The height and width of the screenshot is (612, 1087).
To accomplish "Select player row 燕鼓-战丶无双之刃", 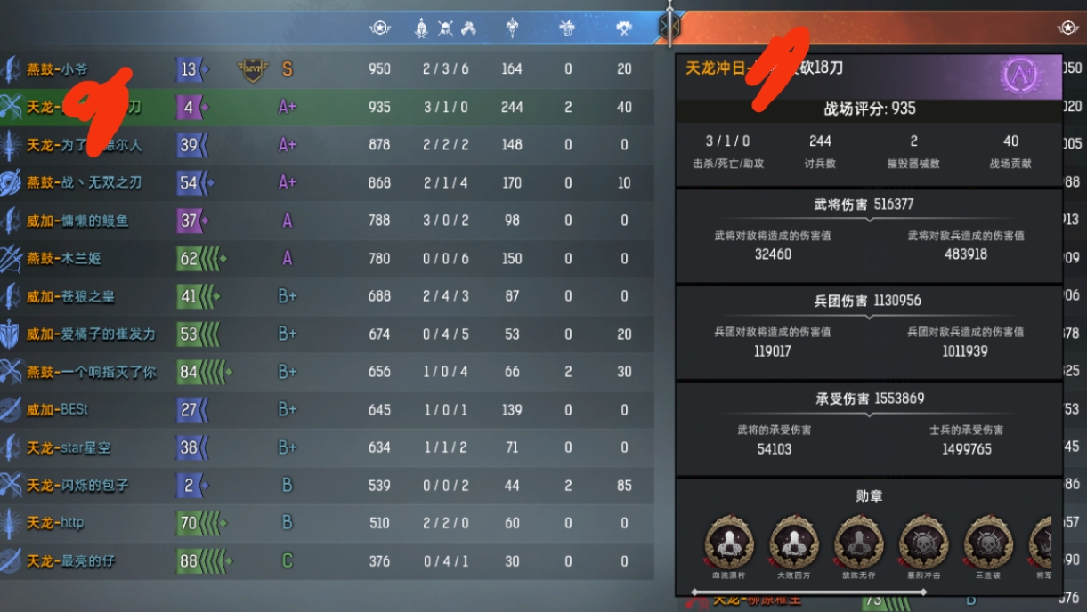I will click(x=327, y=182).
